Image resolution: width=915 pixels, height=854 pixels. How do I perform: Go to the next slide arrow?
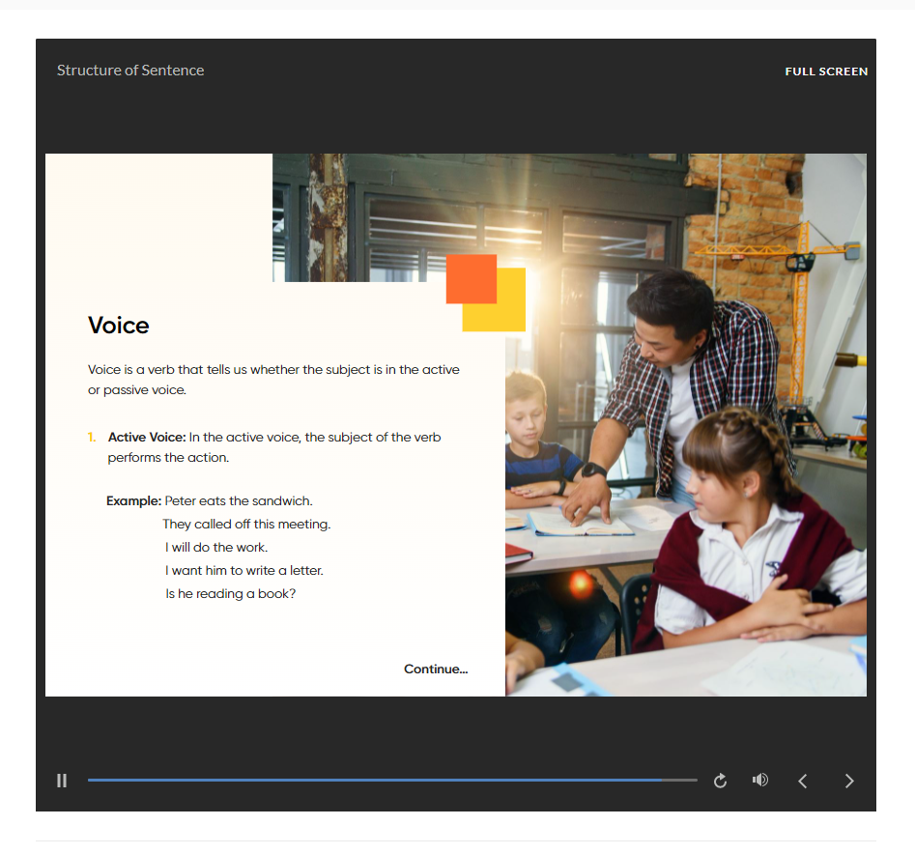(x=849, y=781)
